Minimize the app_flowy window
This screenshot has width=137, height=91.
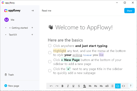pos(117,3)
